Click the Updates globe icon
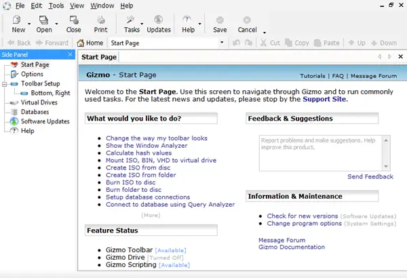The image size is (407, 278). pos(158,20)
